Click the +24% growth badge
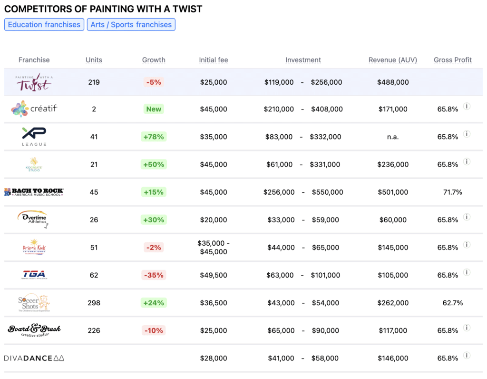The width and height of the screenshot is (487, 379). coord(154,302)
